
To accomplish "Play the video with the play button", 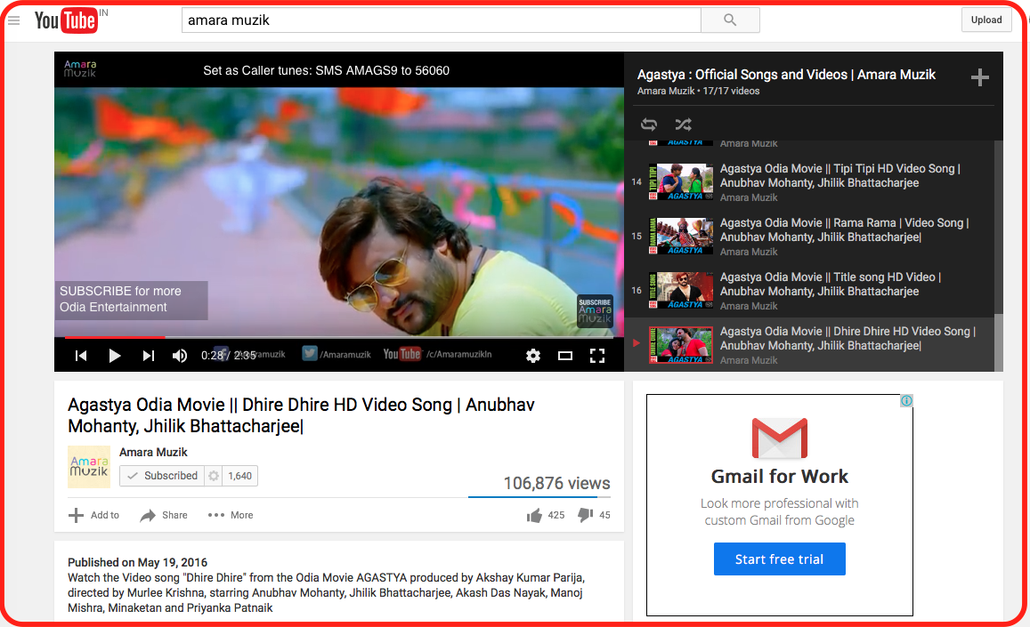I will tap(115, 356).
